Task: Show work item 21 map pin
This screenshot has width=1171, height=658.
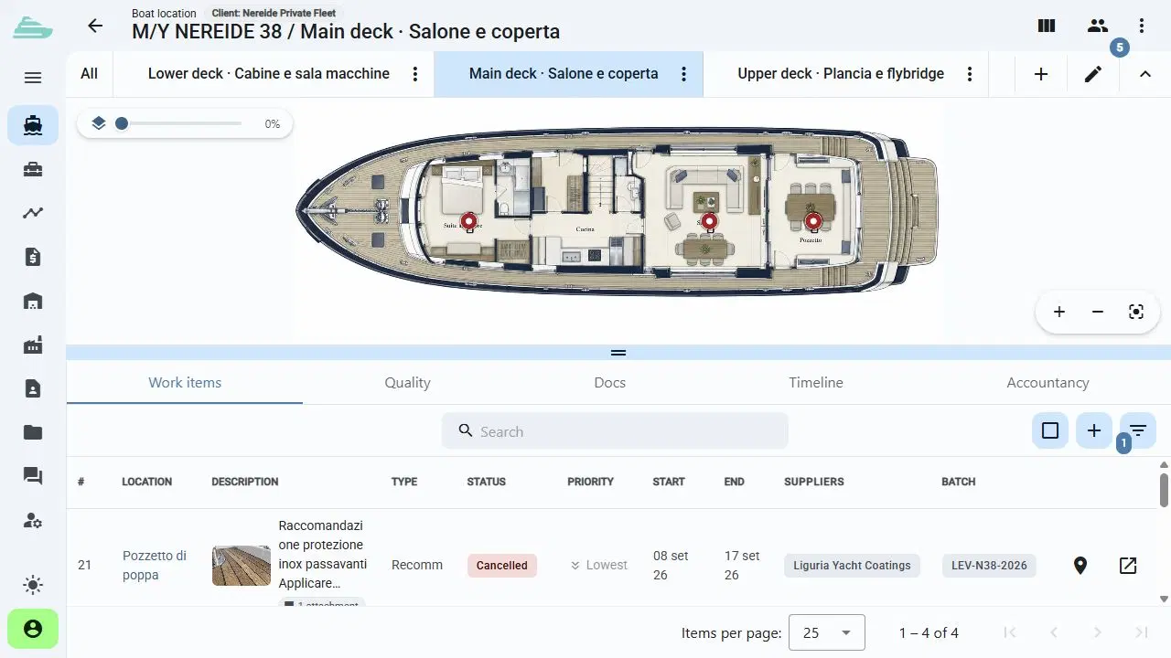Action: click(x=1080, y=566)
